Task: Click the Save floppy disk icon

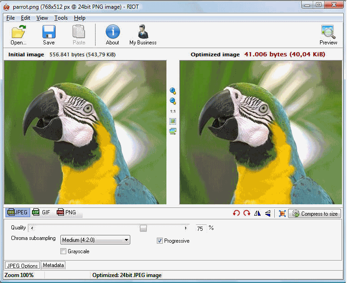Action: click(48, 32)
